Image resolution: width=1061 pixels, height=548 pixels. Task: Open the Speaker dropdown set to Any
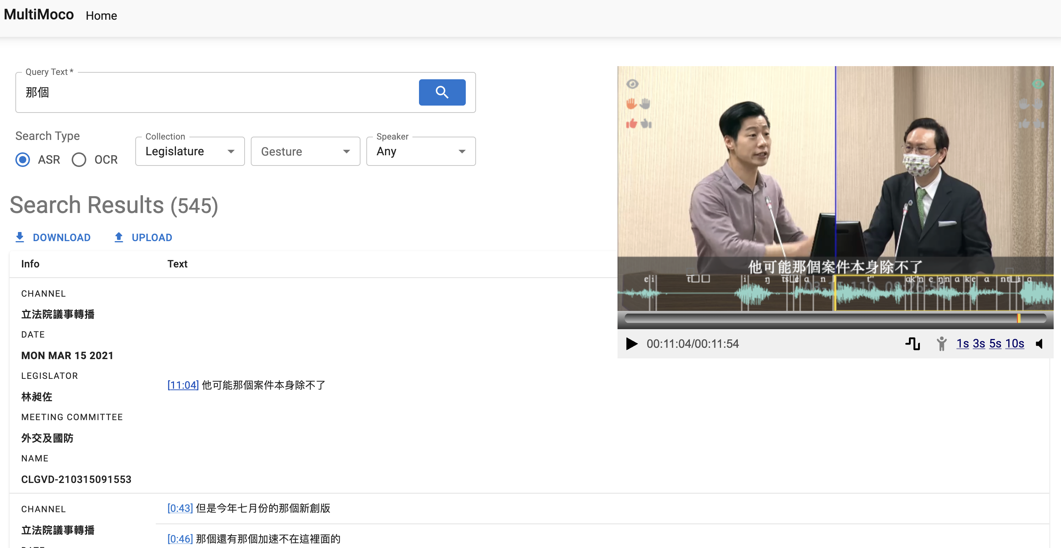[x=420, y=152]
